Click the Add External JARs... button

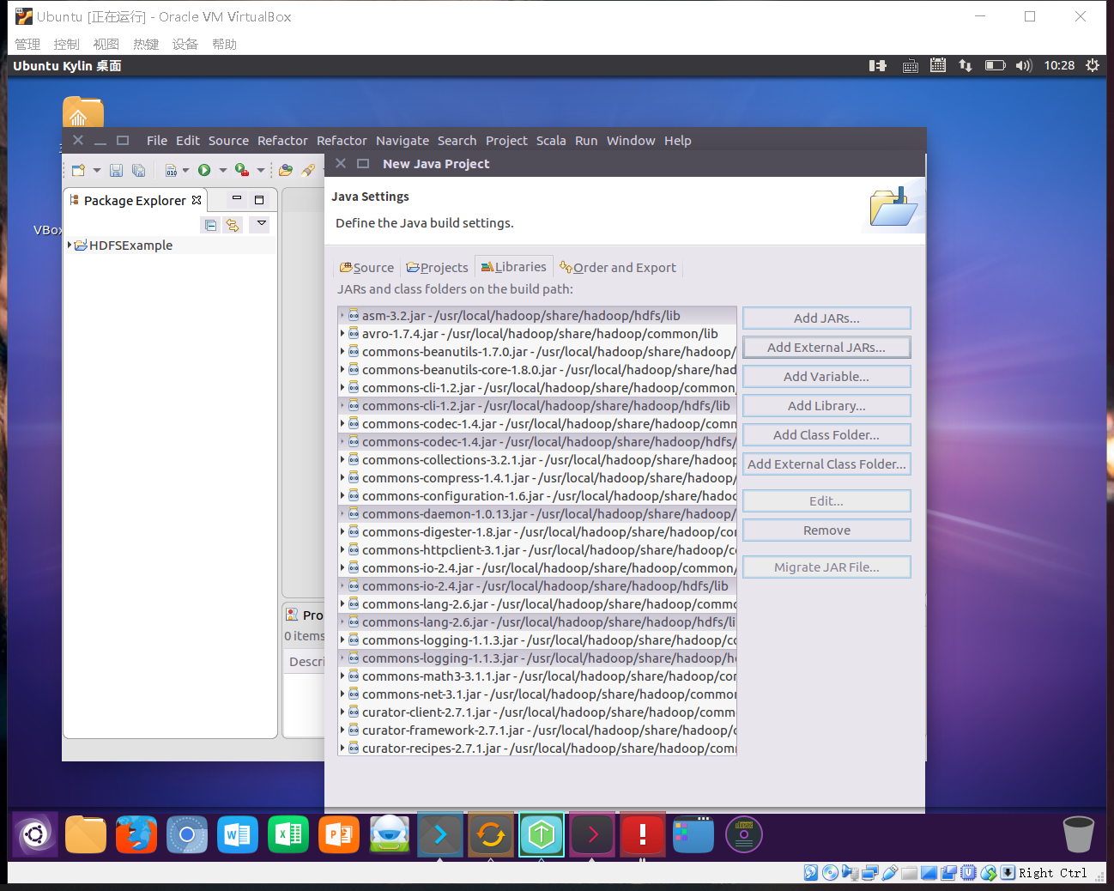coord(826,348)
